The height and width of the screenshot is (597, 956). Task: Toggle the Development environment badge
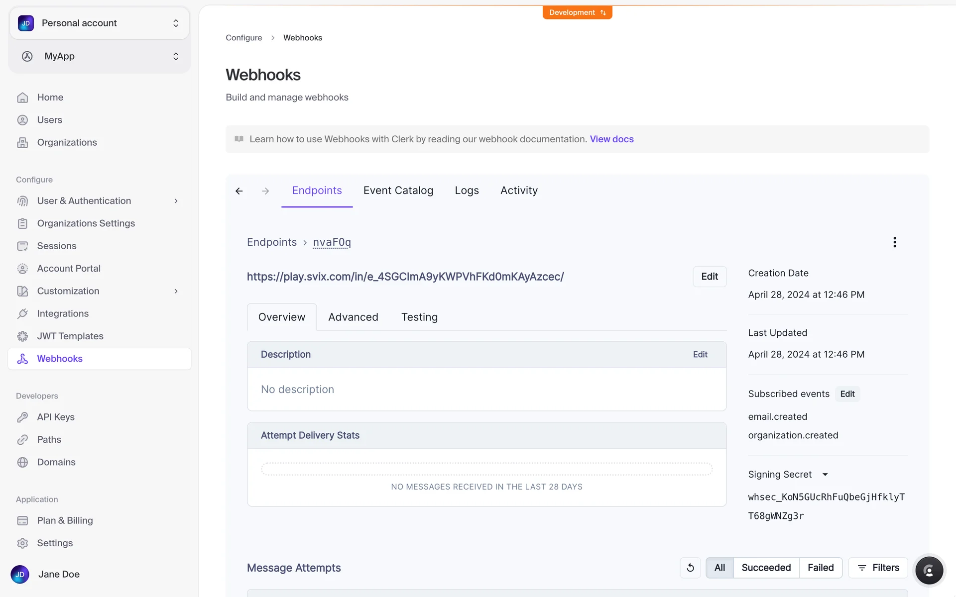tap(577, 12)
